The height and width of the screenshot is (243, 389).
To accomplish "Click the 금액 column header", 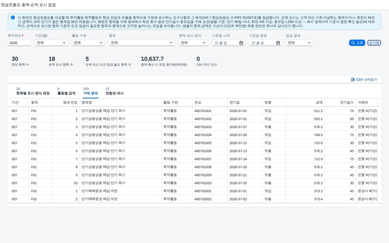I will pos(305,103).
